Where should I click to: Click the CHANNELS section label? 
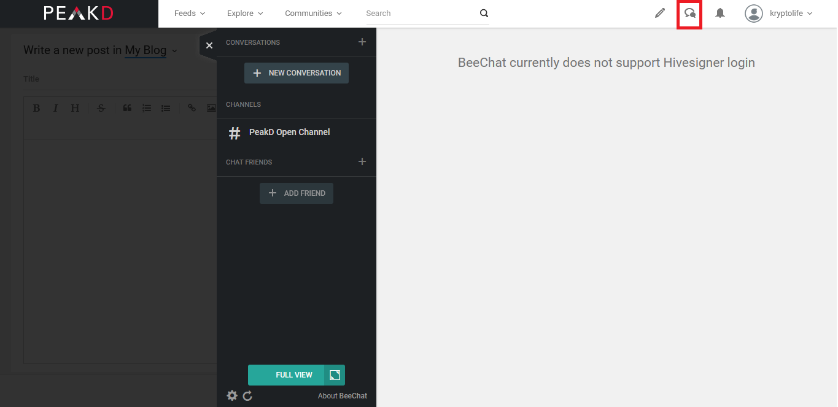(x=243, y=104)
